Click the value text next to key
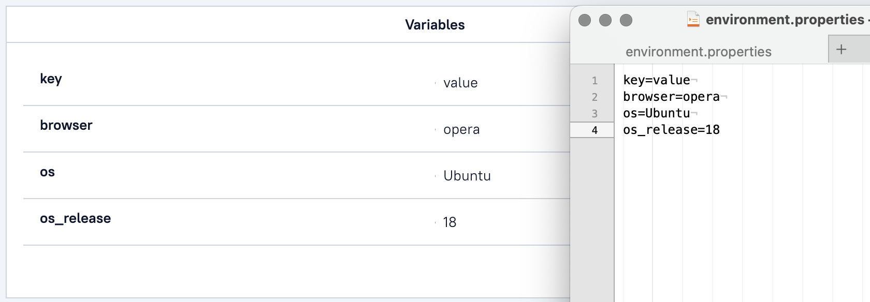870x302 pixels. tap(461, 82)
